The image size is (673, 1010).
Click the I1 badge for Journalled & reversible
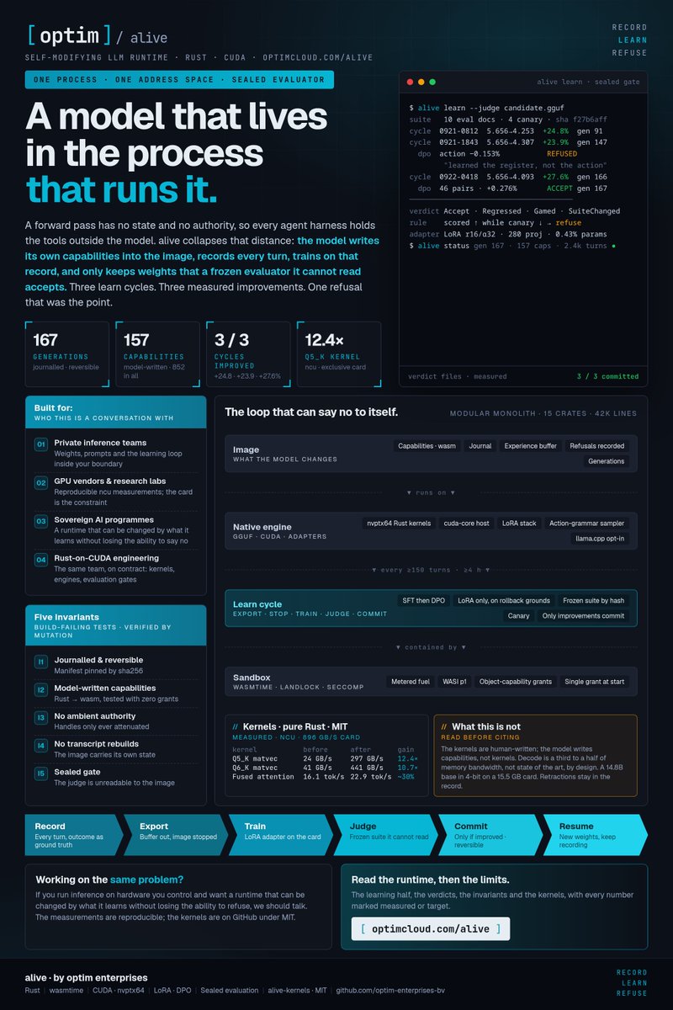pos(40,662)
